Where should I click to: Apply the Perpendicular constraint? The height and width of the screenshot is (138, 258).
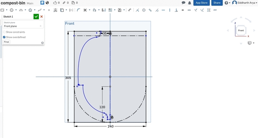[176, 10]
